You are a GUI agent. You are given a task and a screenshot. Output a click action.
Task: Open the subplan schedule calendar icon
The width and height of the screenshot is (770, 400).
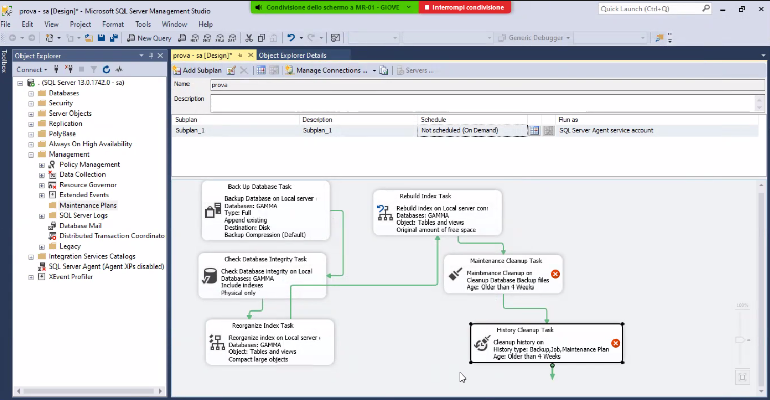coord(534,130)
